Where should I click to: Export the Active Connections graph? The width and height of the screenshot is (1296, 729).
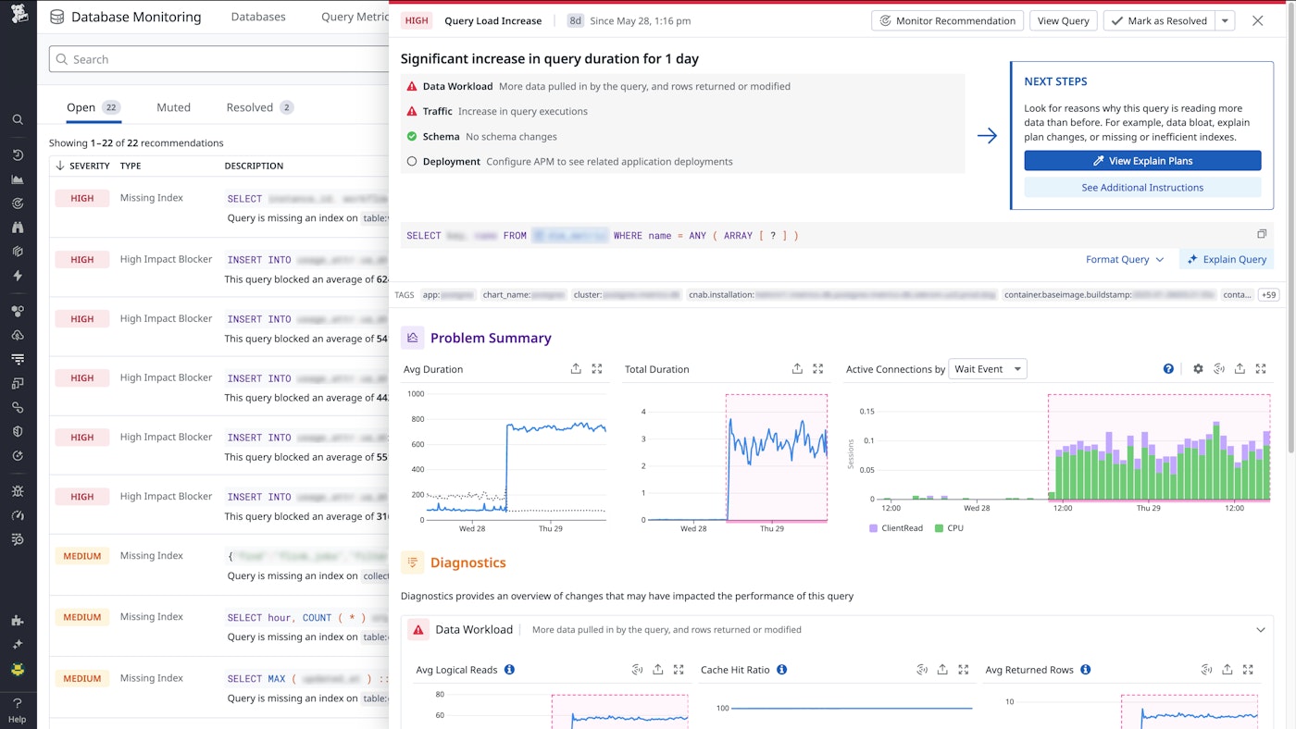(1240, 369)
